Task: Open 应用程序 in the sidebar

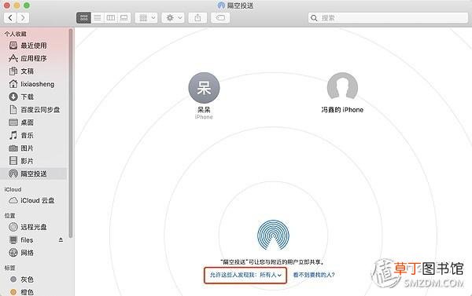Action: pyautogui.click(x=33, y=58)
